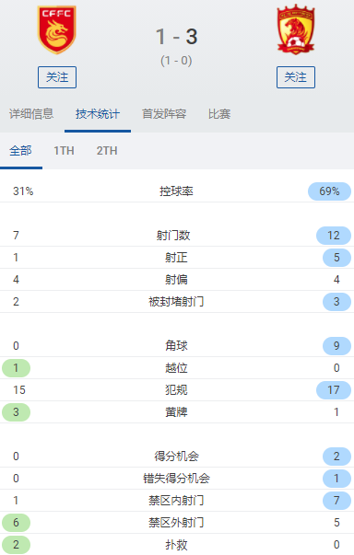Click the 被封堵射门 stat label

tap(176, 302)
